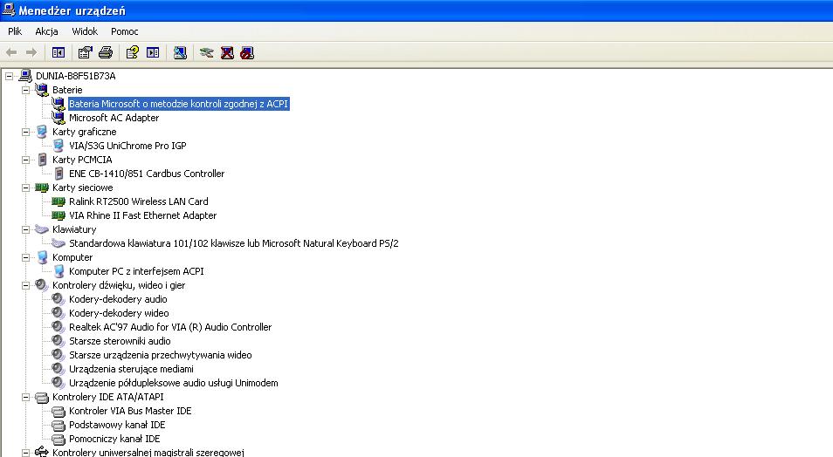Click the Karty graficzne monitor icon

(41, 132)
